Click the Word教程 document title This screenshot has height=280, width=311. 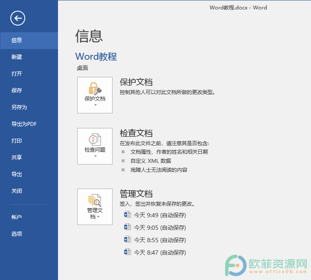coord(96,57)
